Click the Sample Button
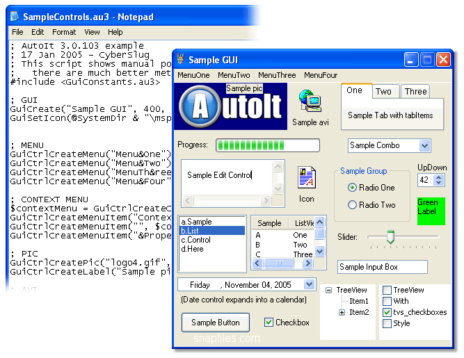Screen dimensions: 464x358 [216, 323]
